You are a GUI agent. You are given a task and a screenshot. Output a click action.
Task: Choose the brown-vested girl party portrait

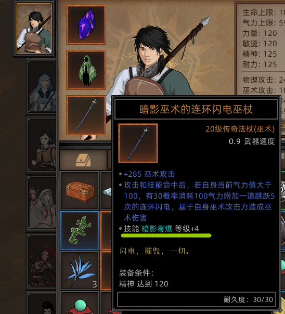point(42,145)
